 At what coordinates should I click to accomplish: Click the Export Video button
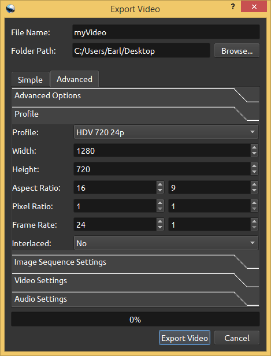pyautogui.click(x=184, y=338)
